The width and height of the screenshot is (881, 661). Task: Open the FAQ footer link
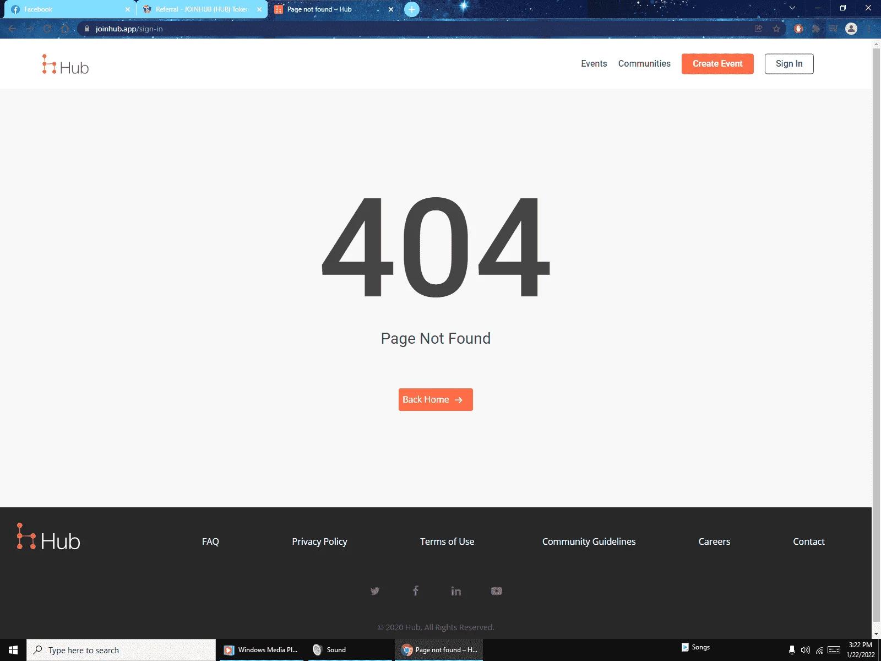(210, 541)
